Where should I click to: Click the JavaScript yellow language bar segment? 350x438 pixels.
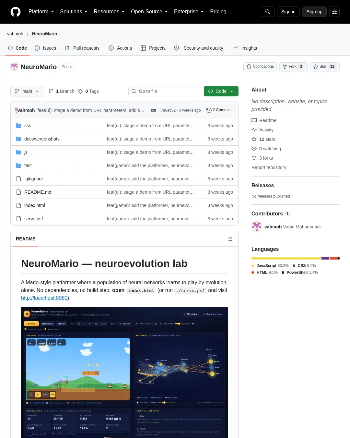(286, 258)
